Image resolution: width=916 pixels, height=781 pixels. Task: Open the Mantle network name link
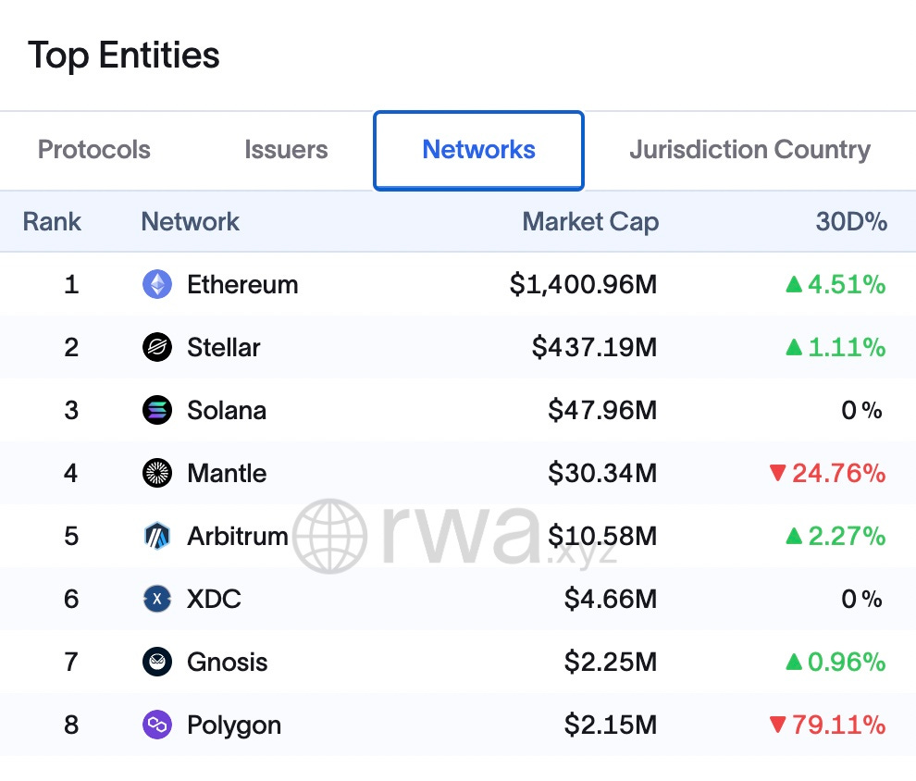(227, 473)
